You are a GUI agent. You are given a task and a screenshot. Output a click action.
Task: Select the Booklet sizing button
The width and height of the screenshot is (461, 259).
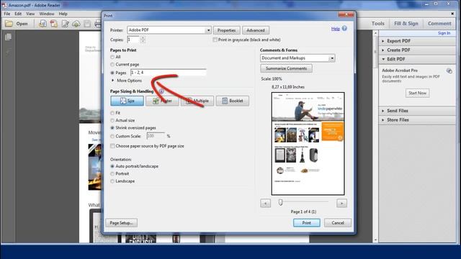click(233, 101)
